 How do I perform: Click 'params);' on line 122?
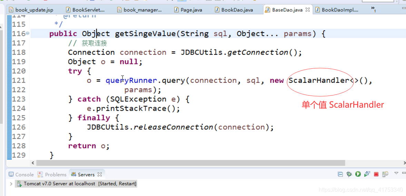pos(143,90)
